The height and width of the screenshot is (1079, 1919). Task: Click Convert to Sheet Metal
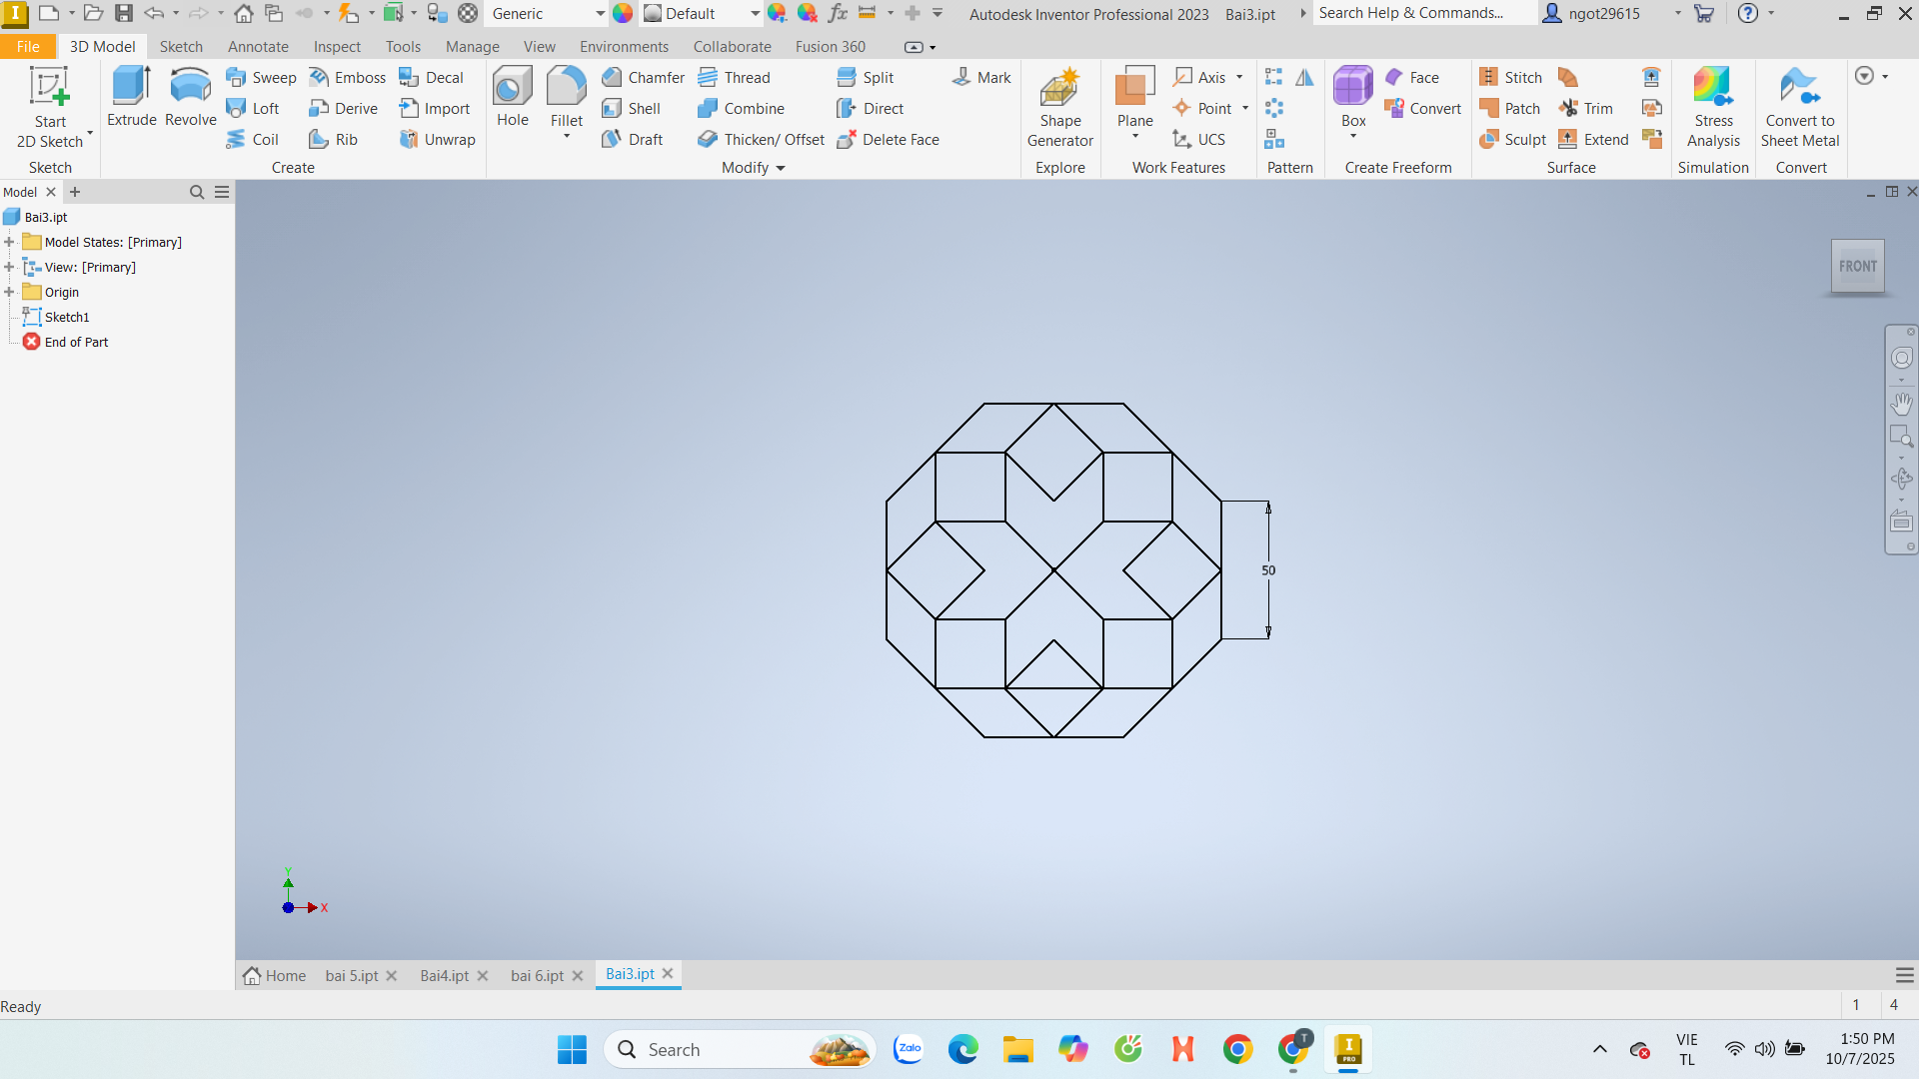[1799, 107]
